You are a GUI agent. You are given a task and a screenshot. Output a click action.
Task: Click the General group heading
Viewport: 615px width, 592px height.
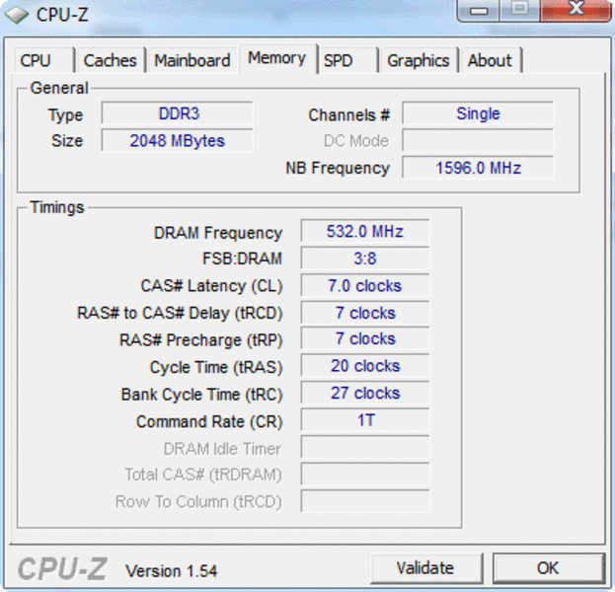[x=59, y=88]
